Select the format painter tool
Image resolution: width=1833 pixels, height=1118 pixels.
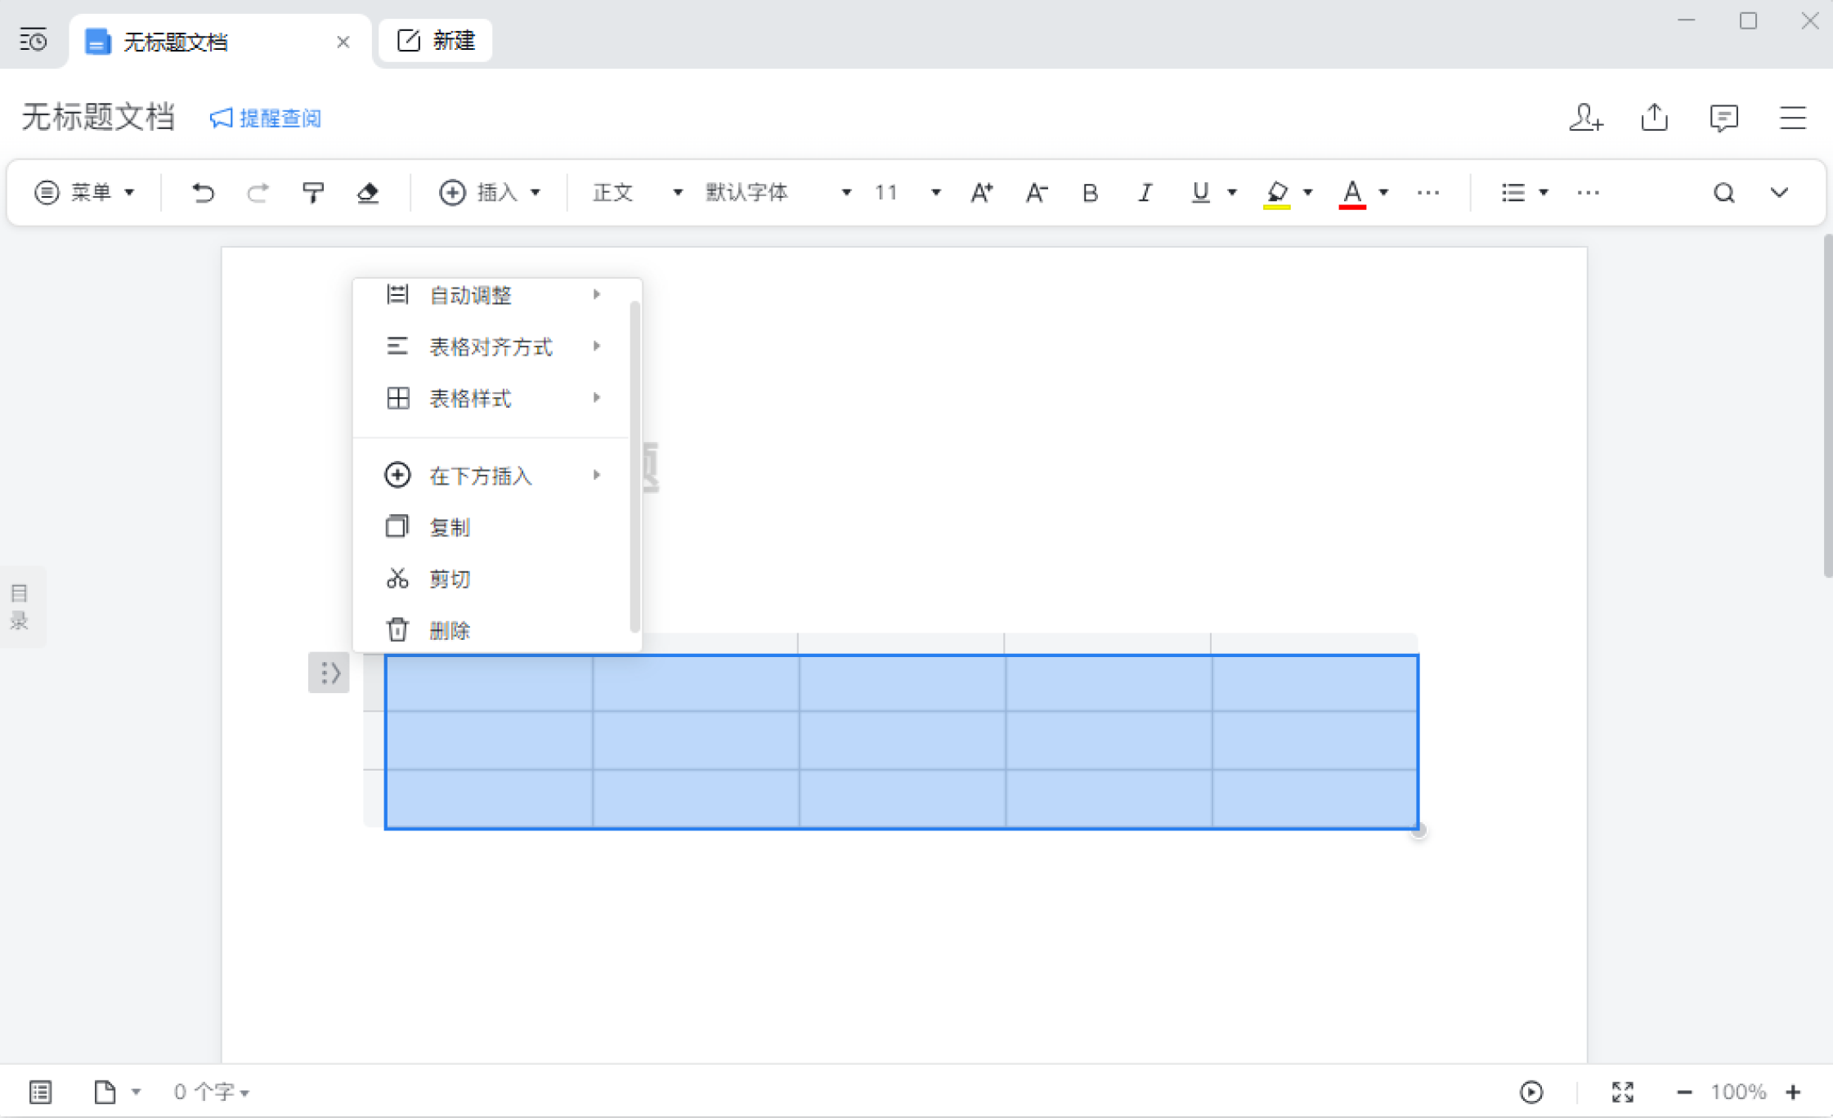click(313, 193)
